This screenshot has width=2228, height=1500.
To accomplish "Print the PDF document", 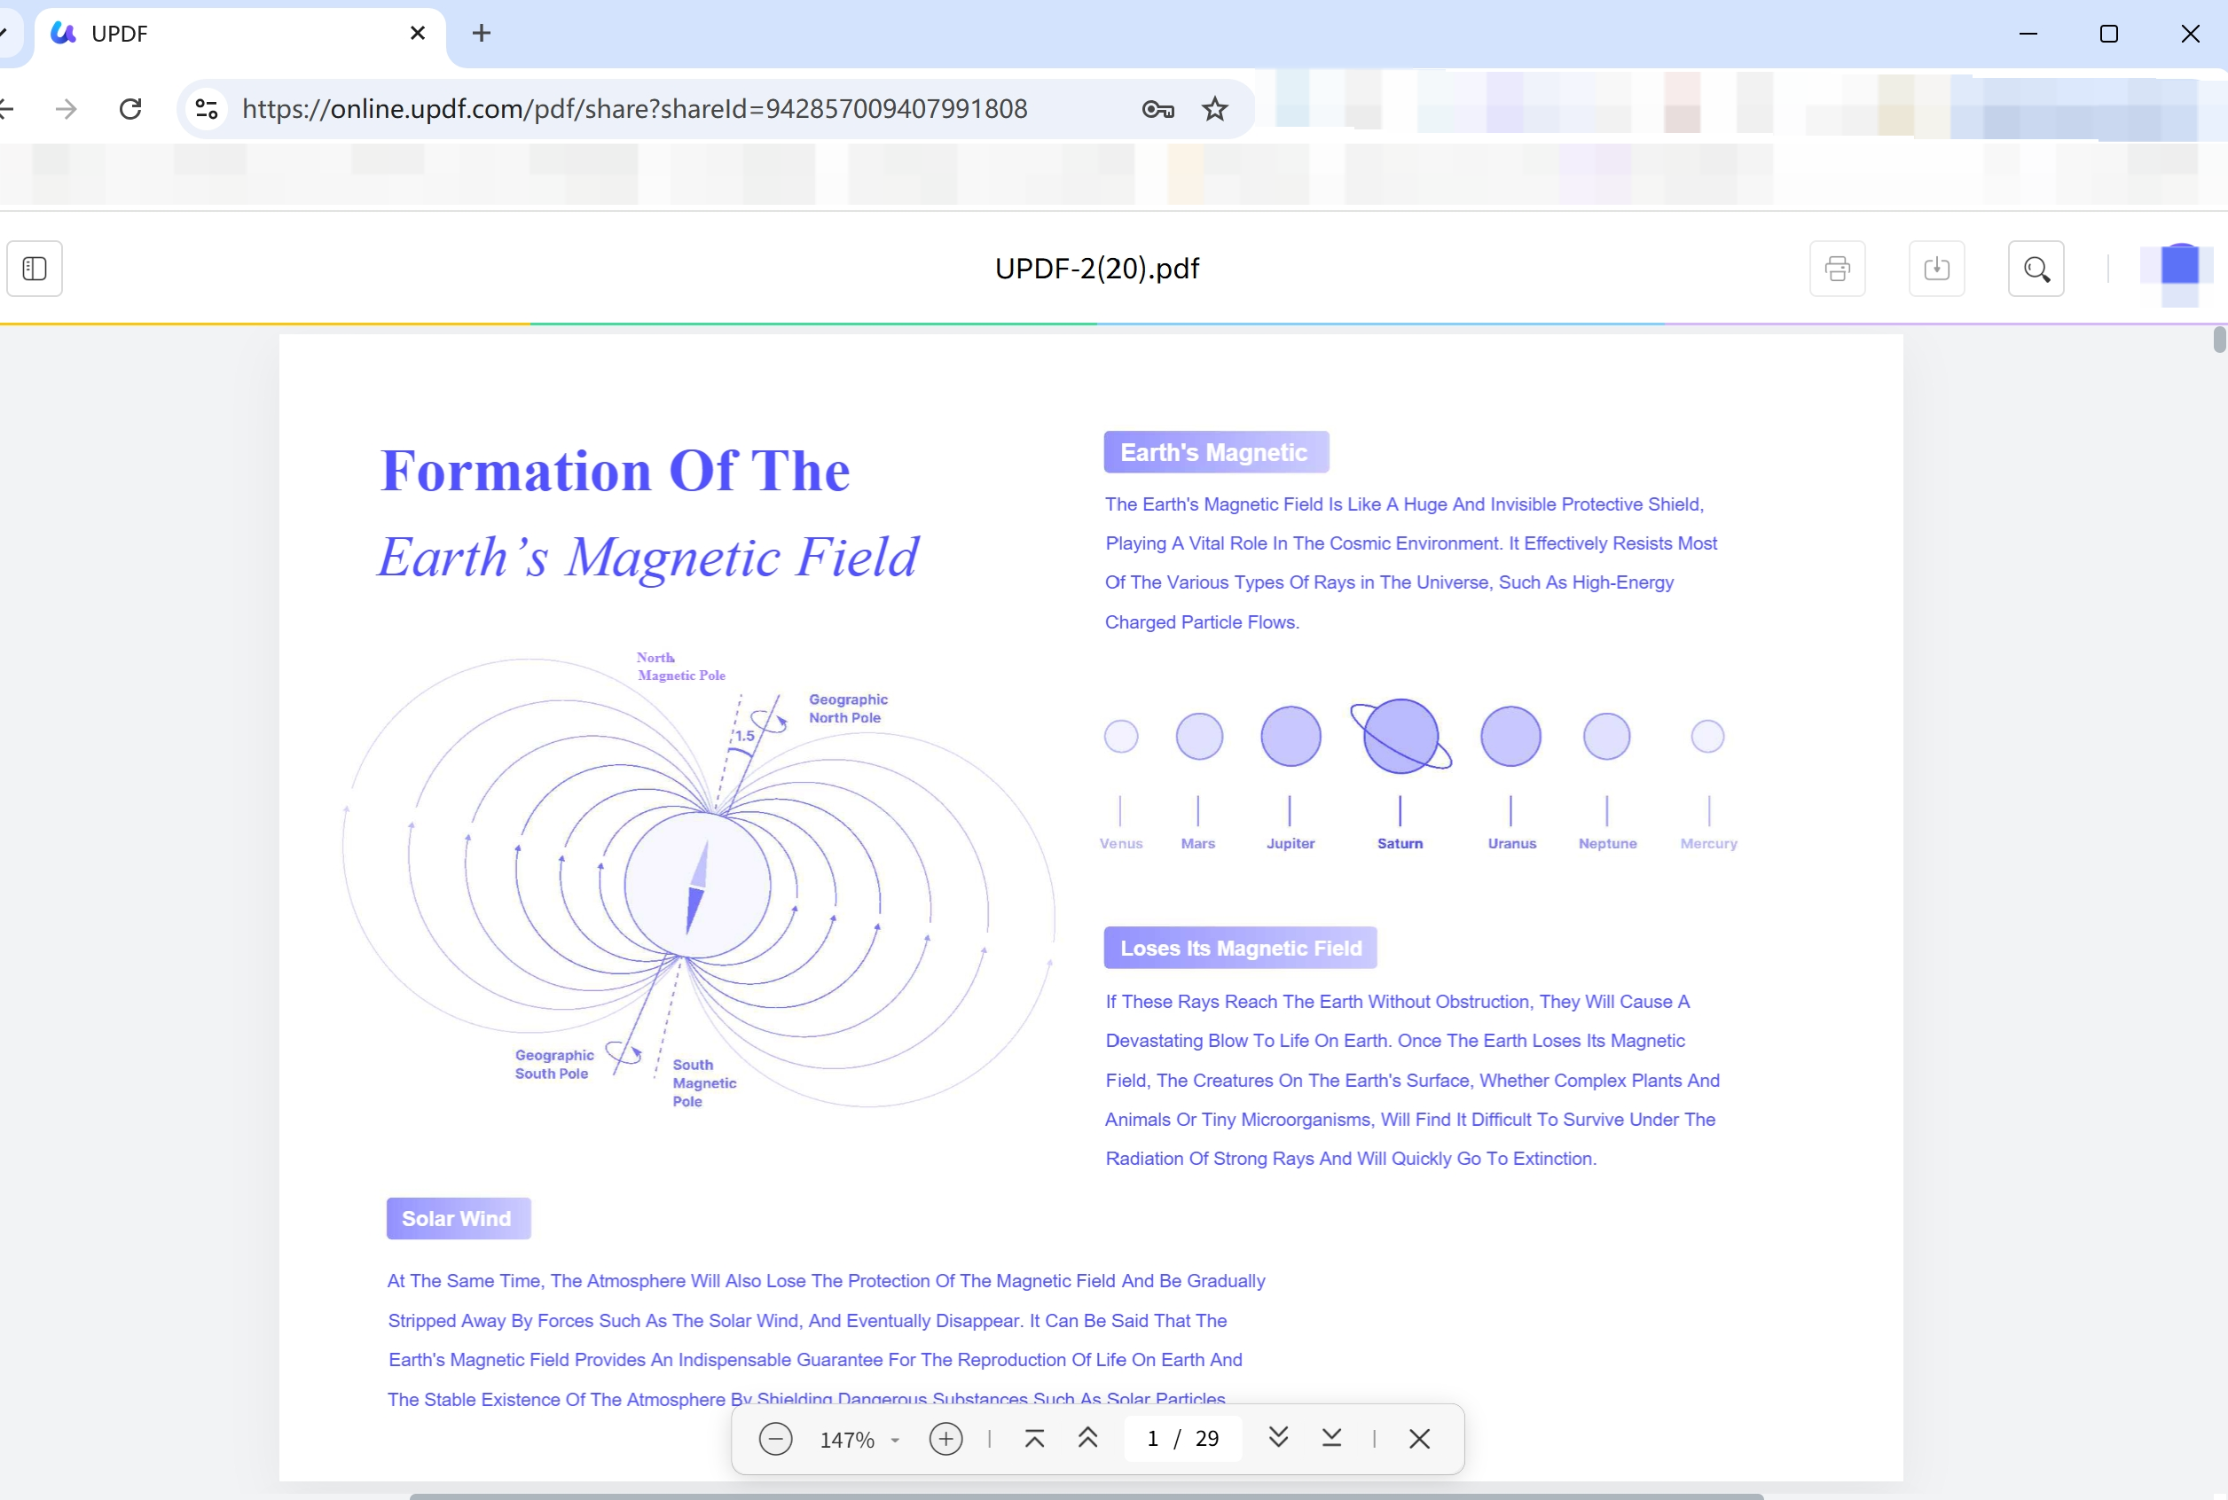I will [x=1837, y=269].
